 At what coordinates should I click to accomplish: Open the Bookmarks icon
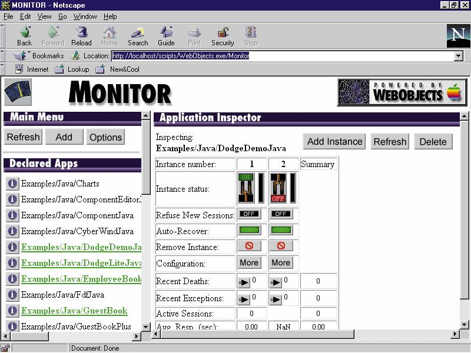21,55
